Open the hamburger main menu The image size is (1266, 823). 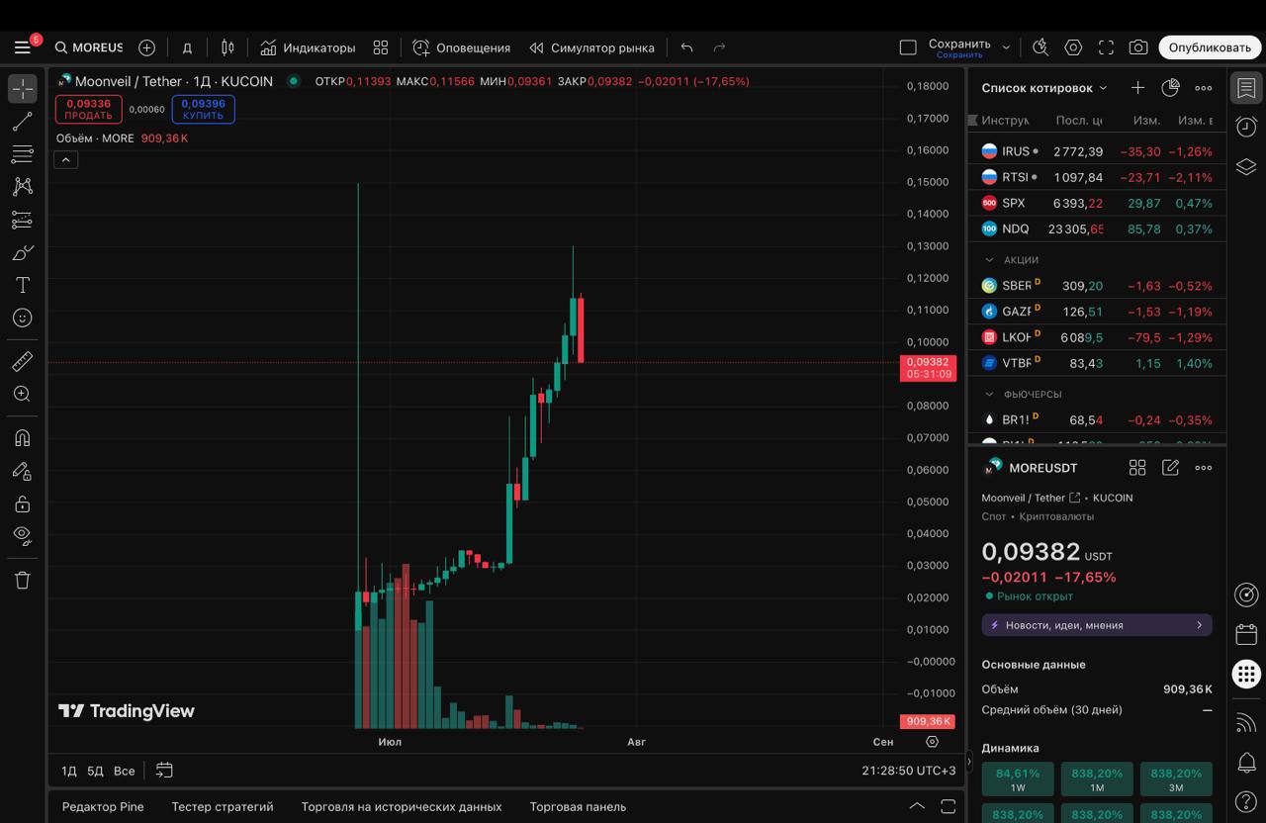coord(22,47)
